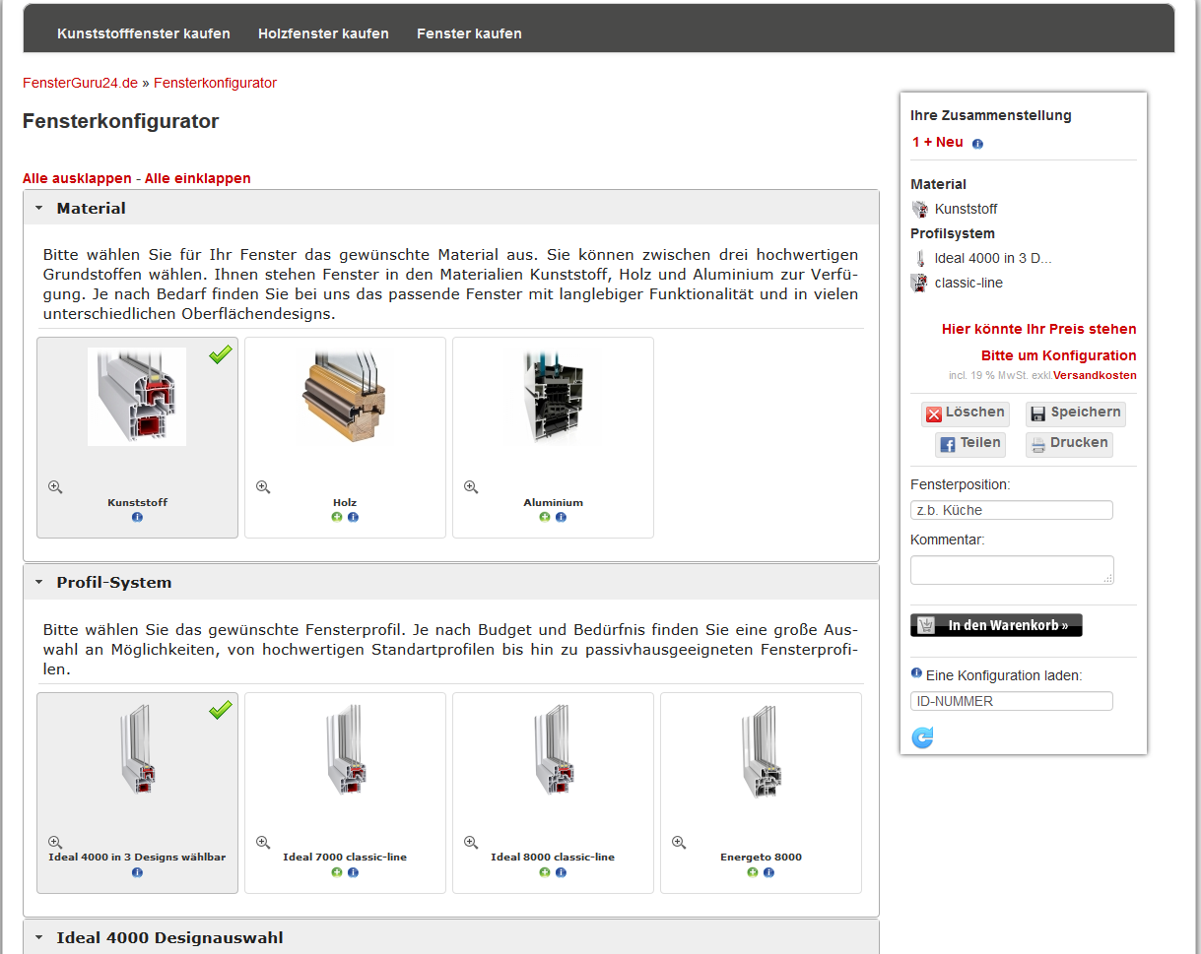Select the Aluminium window material image

553,397
